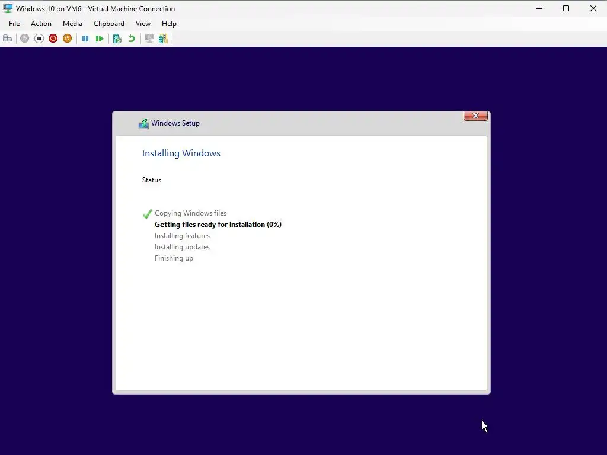
Task: Click the Virtual Machine Connection title bar icon
Action: 8,8
